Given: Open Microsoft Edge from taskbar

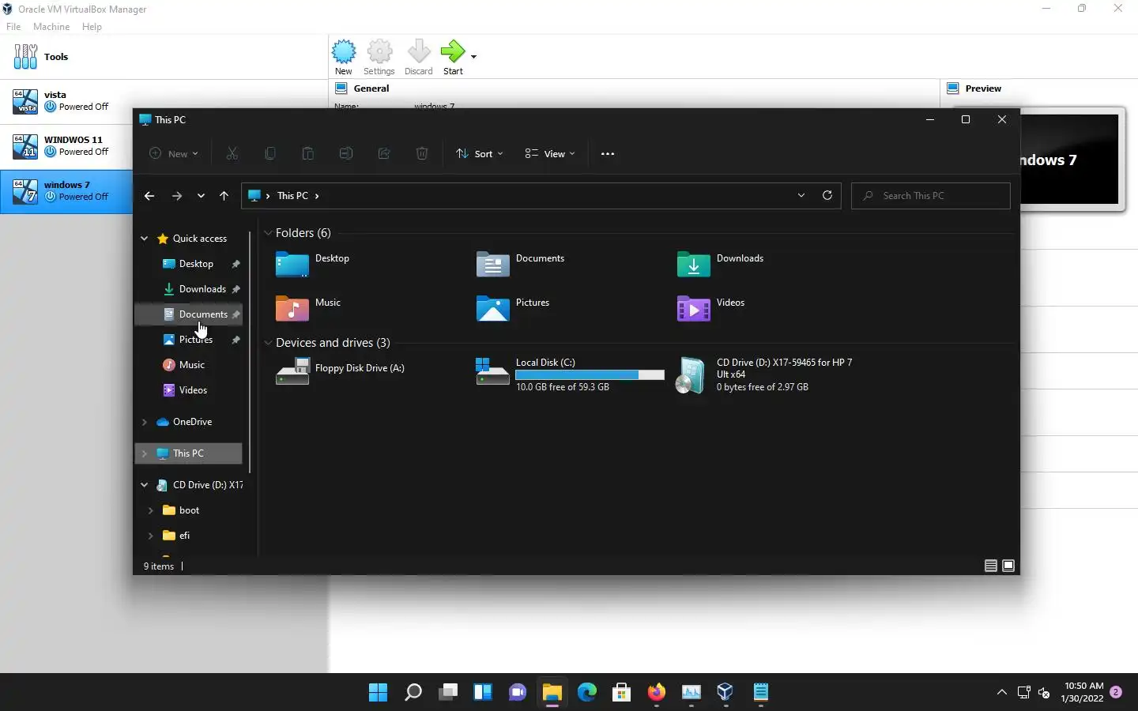Looking at the screenshot, I should point(587,693).
